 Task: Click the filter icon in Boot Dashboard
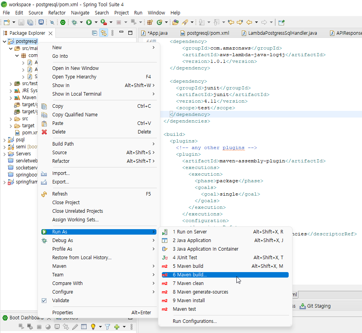pyautogui.click(x=108, y=327)
